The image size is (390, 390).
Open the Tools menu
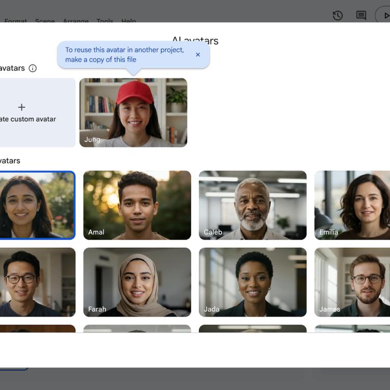click(105, 21)
